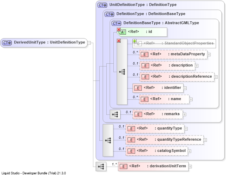Select the descriptionReference element node
Screen dimensions: 226x175
point(177,77)
